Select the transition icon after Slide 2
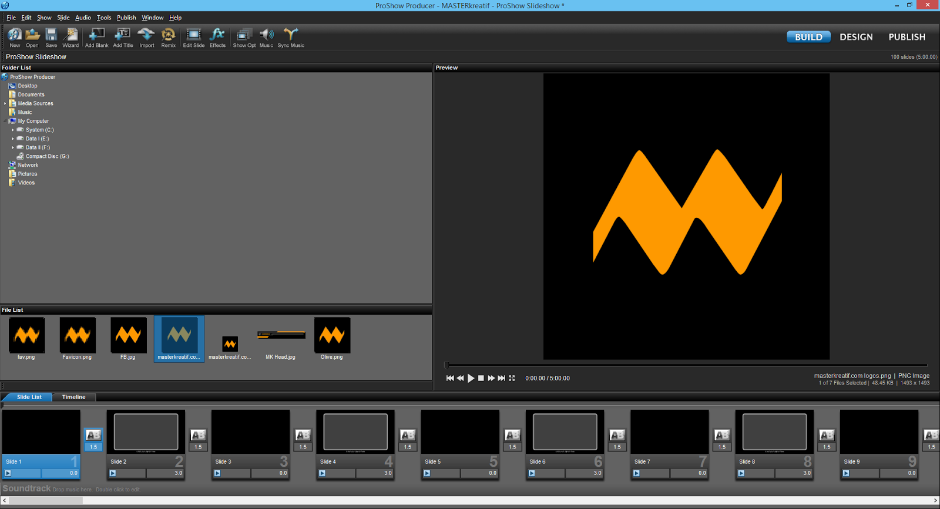The image size is (940, 509). pos(198,435)
